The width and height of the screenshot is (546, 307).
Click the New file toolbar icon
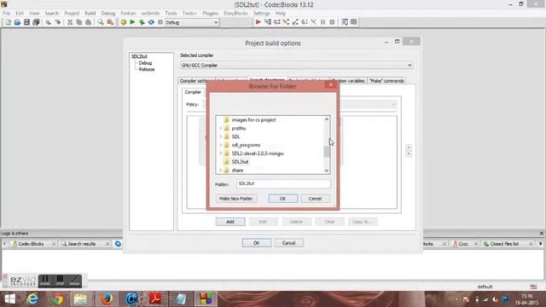[8, 22]
